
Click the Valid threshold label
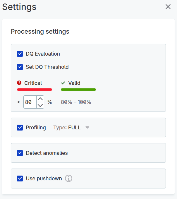pos(74,83)
